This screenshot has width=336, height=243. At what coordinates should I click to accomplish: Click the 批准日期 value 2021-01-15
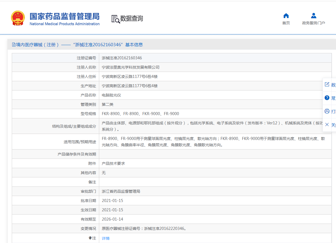click(x=112, y=201)
